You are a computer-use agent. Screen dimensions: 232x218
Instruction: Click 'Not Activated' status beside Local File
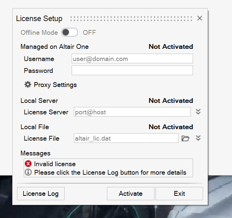click(171, 127)
